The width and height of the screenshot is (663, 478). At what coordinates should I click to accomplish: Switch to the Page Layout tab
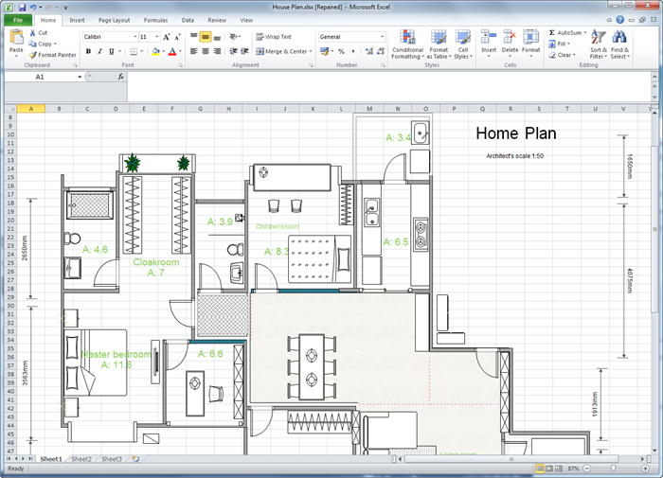point(116,19)
